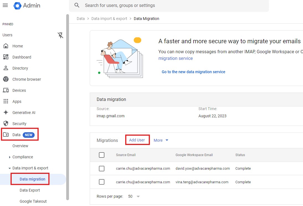Viewport: 303px width, 206px height.
Task: Open pinned Users item
Action: tap(7, 35)
